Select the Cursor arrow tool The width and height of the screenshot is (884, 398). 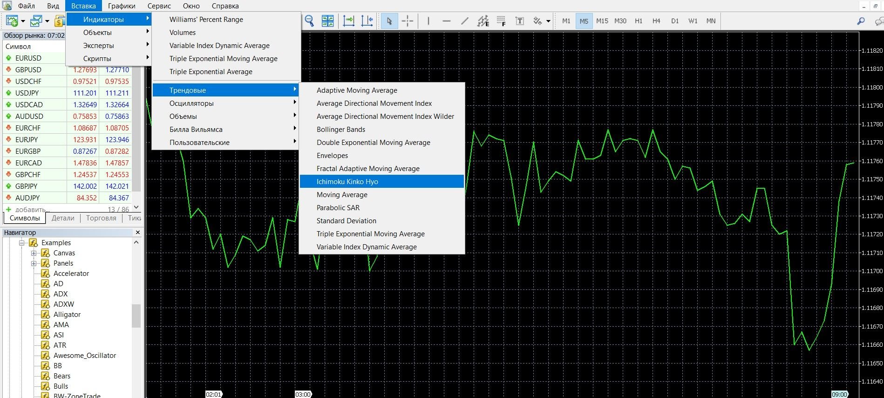pos(389,21)
